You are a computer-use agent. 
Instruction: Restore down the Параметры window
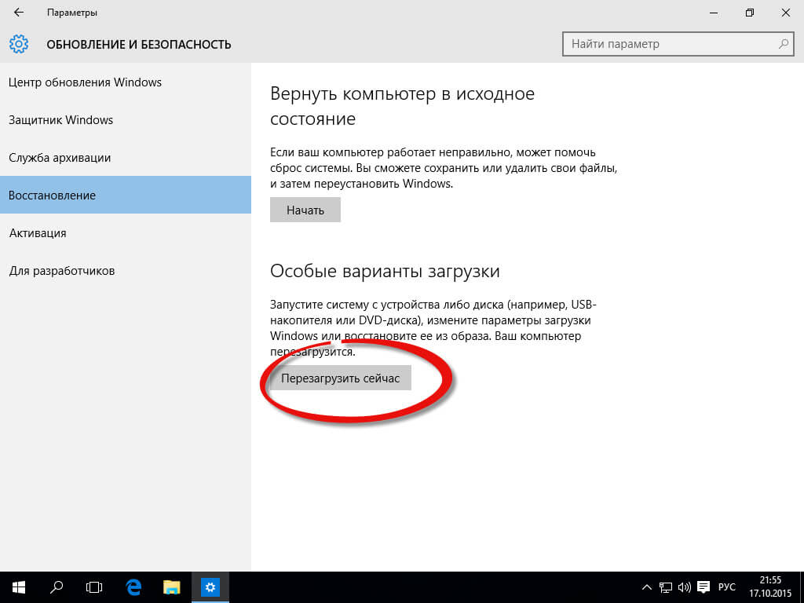(x=750, y=13)
